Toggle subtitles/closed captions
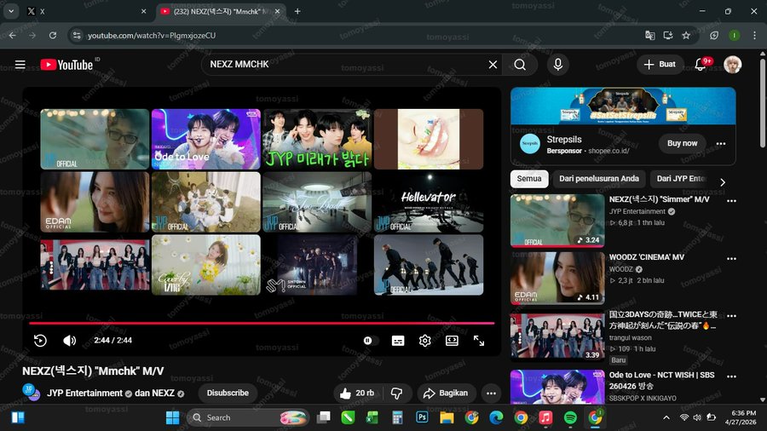This screenshot has width=767, height=431. click(398, 341)
